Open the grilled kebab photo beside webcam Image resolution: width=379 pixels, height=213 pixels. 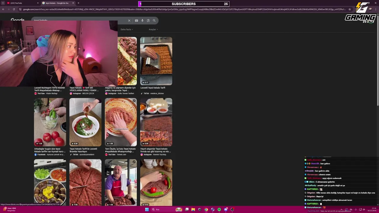pyautogui.click(x=127, y=61)
